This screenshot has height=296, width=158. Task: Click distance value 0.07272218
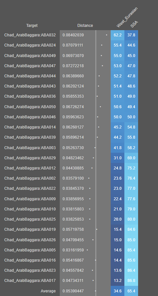coord(73,66)
